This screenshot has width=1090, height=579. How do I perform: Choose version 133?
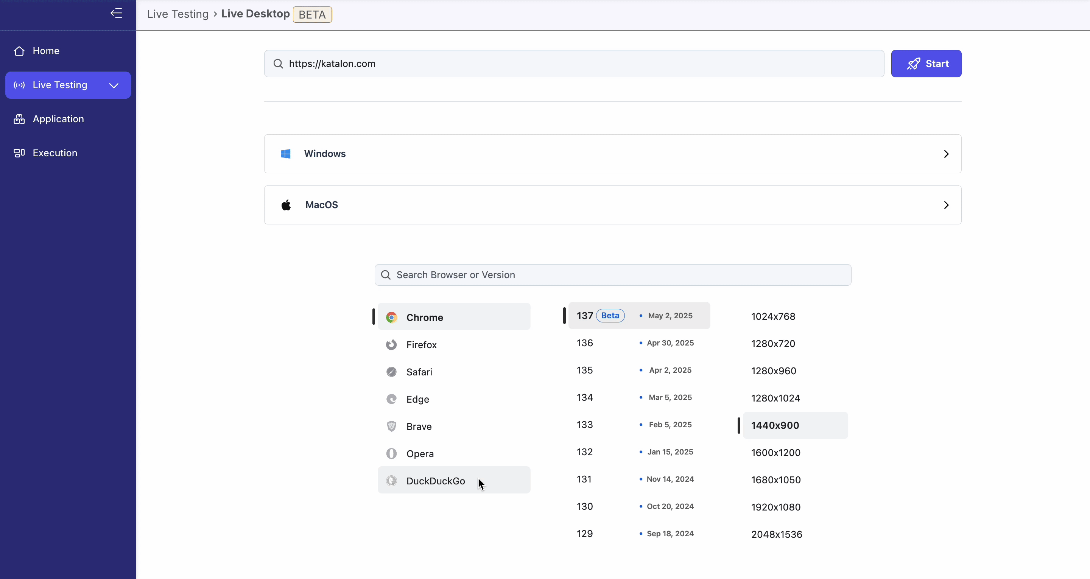point(639,425)
